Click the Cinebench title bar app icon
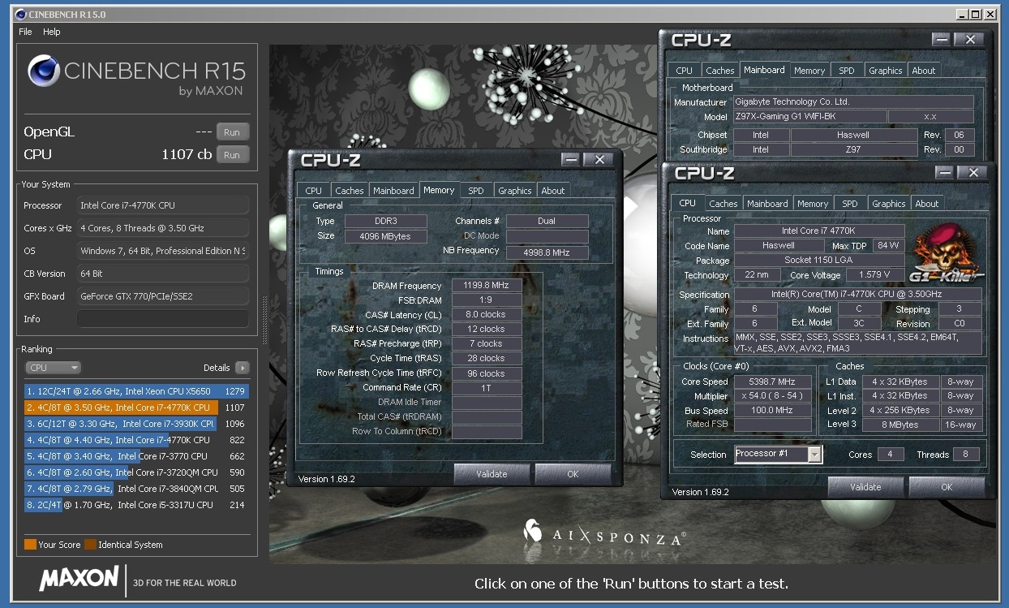The width and height of the screenshot is (1009, 608). point(20,14)
